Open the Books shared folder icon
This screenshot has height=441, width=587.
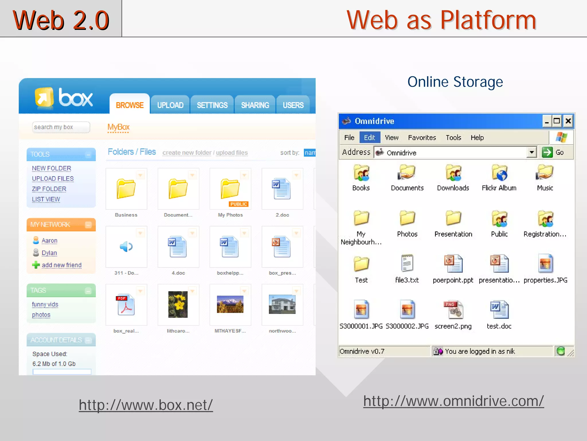(x=361, y=173)
